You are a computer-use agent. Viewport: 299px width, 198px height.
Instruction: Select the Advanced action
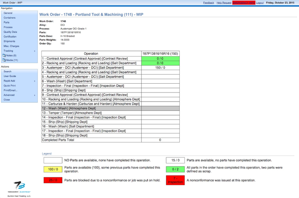[9, 95]
